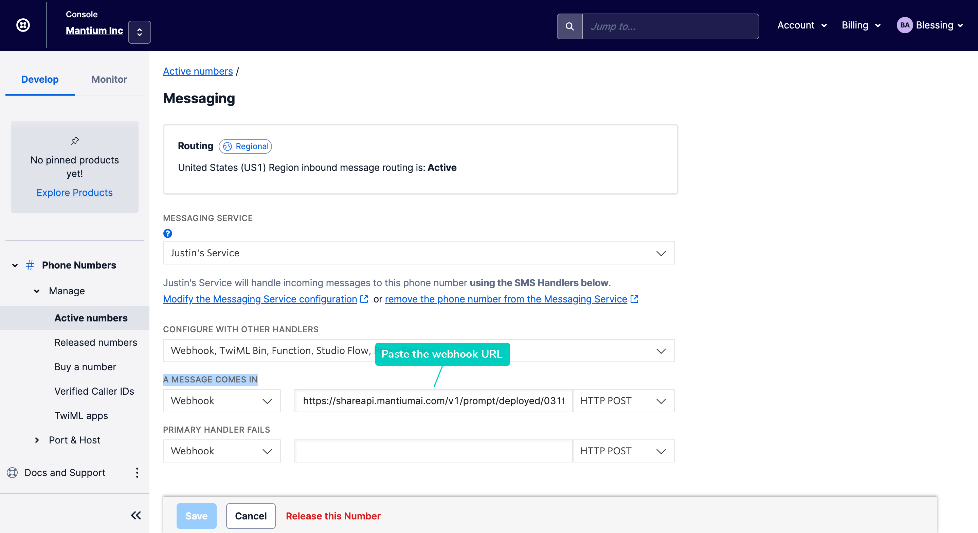This screenshot has height=533, width=978.
Task: Click the pin icon in pinned products
Action: pos(75,141)
